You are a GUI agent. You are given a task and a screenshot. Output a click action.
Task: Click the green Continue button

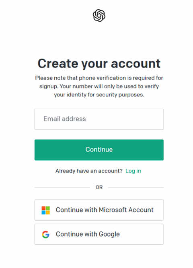pyautogui.click(x=99, y=150)
